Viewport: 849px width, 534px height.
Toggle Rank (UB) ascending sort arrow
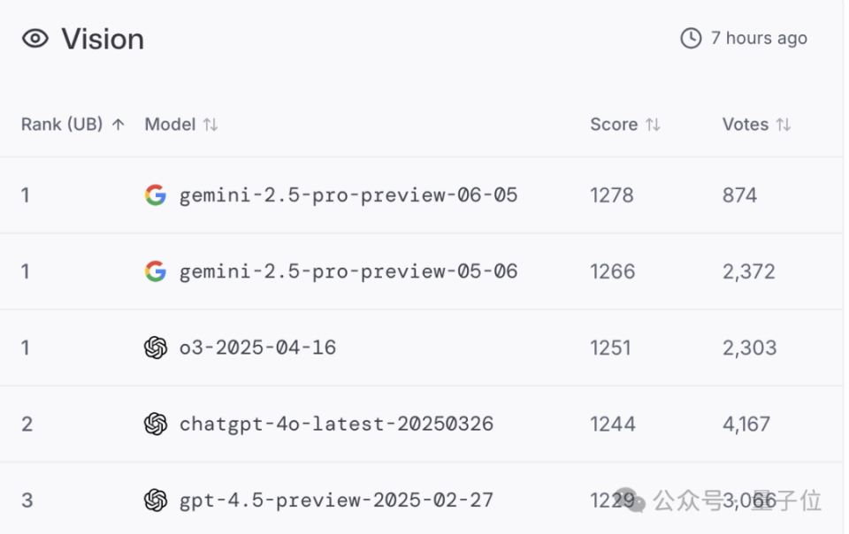tap(118, 125)
